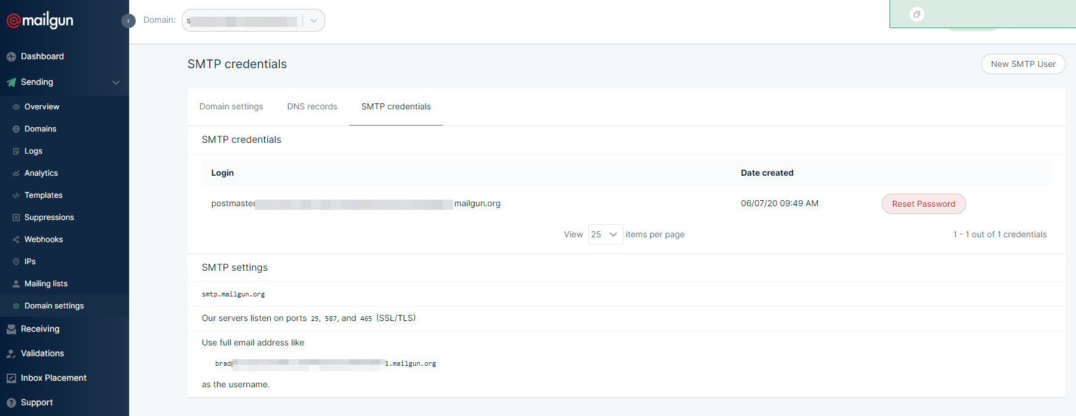Image resolution: width=1076 pixels, height=416 pixels.
Task: Click the date 06/07/20 09:49 AM
Action: (780, 203)
